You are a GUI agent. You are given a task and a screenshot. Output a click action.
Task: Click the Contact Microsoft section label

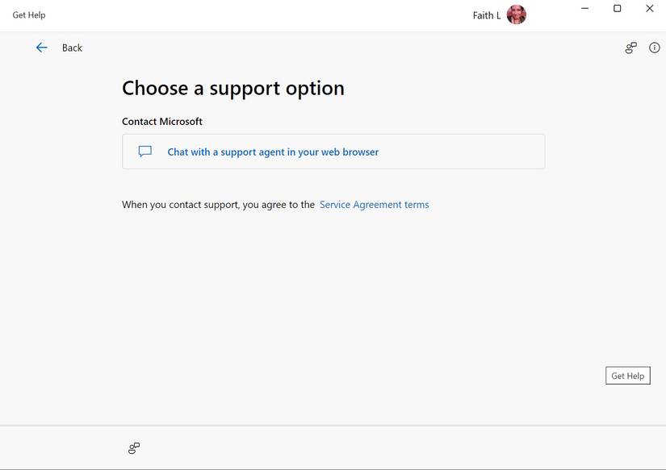pos(162,122)
